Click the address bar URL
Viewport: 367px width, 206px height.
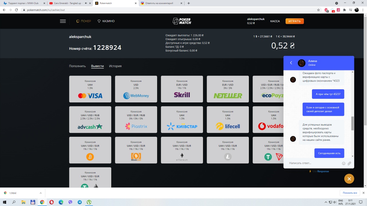point(46,10)
